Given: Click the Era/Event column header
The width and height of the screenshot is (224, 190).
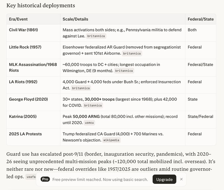Looking at the screenshot, I should click(x=19, y=19).
